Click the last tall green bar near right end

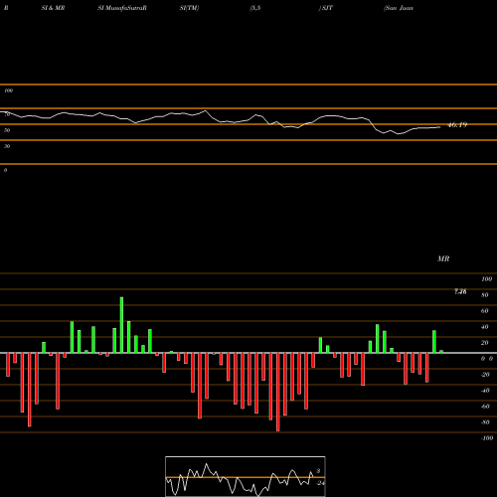(x=434, y=342)
